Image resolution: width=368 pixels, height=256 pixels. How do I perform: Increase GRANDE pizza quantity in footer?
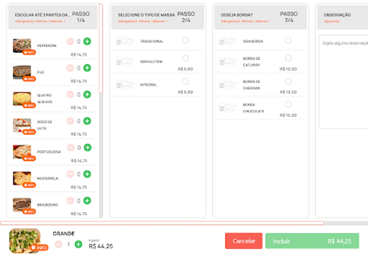[x=78, y=244]
